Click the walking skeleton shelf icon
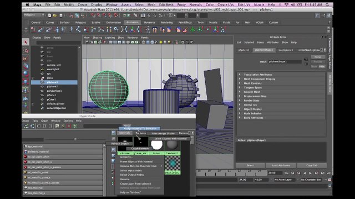 click(x=148, y=29)
